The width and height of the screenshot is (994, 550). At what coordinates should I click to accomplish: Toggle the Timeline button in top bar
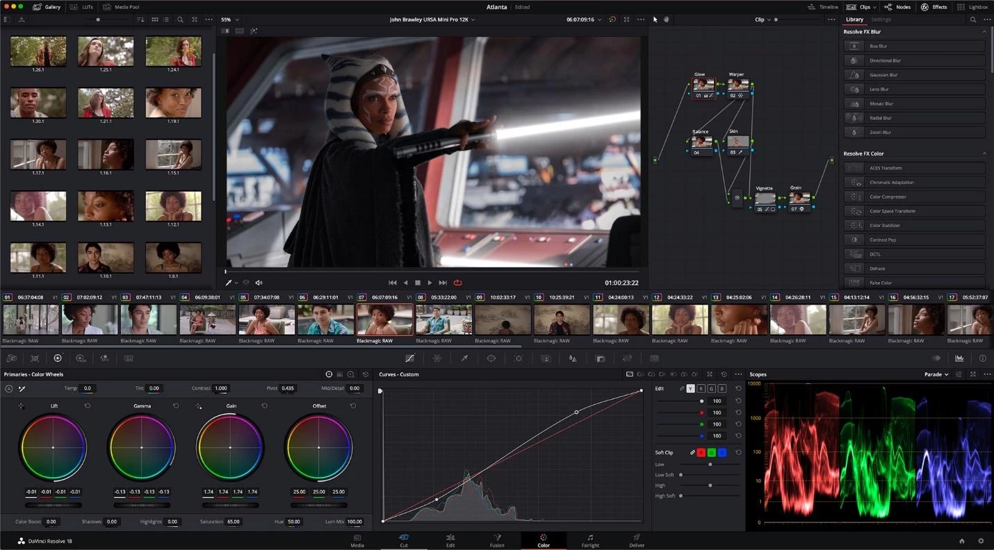pyautogui.click(x=823, y=7)
